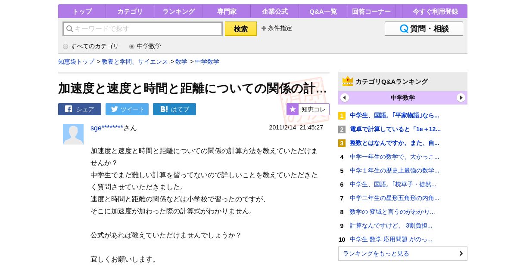Open the カテゴリ tab
This screenshot has width=517, height=271.
(130, 12)
